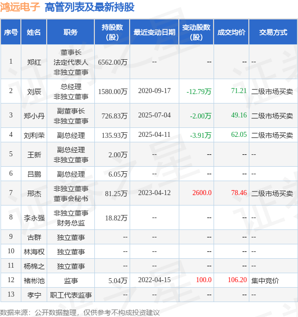This screenshot has height=317, width=298.
Task: Click the position 监事 for 褚彬池
Action: [71, 281]
